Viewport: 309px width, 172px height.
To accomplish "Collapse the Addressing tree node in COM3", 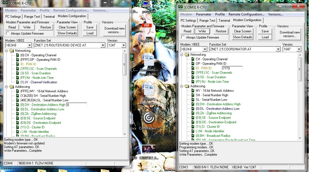I will pos(182,86).
